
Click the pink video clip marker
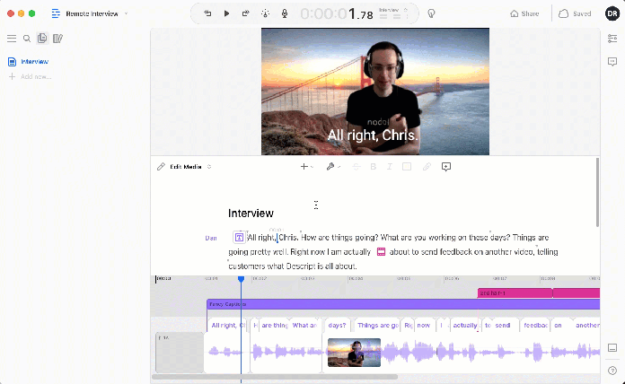pyautogui.click(x=381, y=252)
